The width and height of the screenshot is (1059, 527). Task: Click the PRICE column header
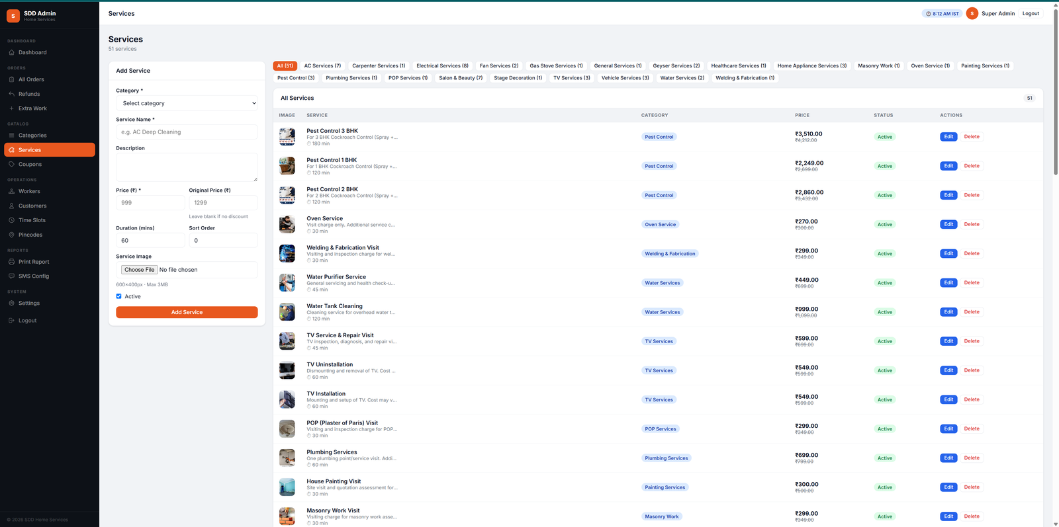(802, 115)
